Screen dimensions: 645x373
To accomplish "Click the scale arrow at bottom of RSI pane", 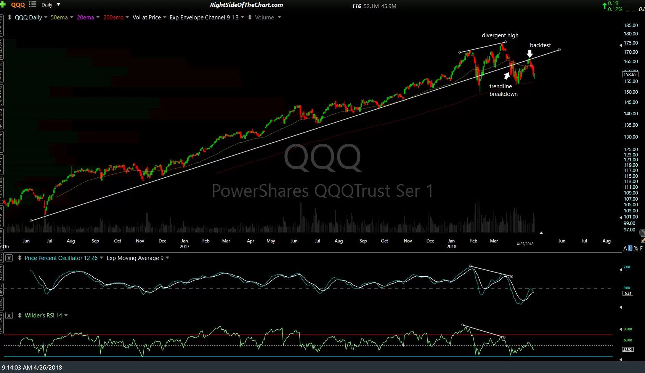I will point(621,359).
